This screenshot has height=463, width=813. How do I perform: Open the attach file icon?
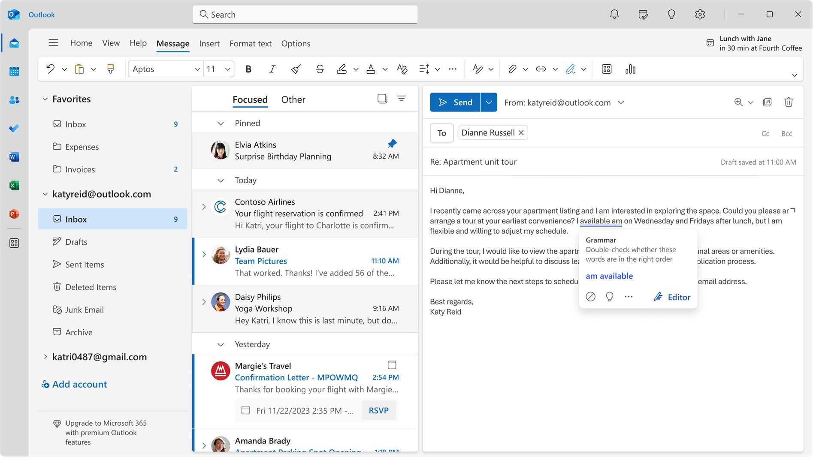click(513, 69)
